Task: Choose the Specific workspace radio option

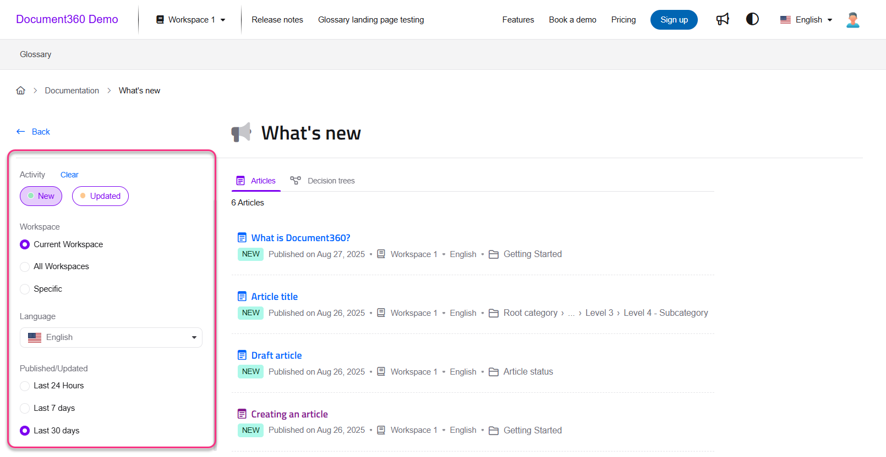Action: [x=25, y=289]
